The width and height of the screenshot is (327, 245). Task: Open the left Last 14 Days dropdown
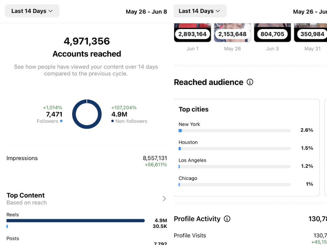click(32, 11)
